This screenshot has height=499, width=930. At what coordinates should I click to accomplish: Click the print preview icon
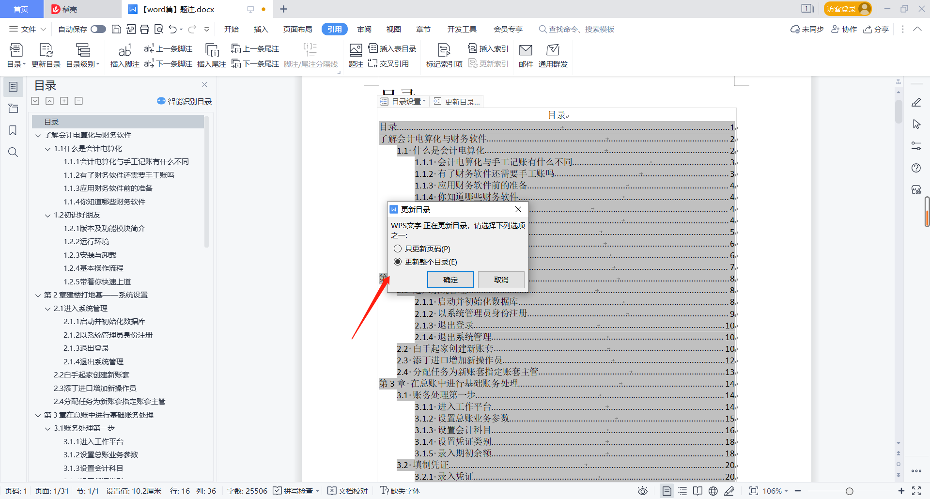[159, 29]
